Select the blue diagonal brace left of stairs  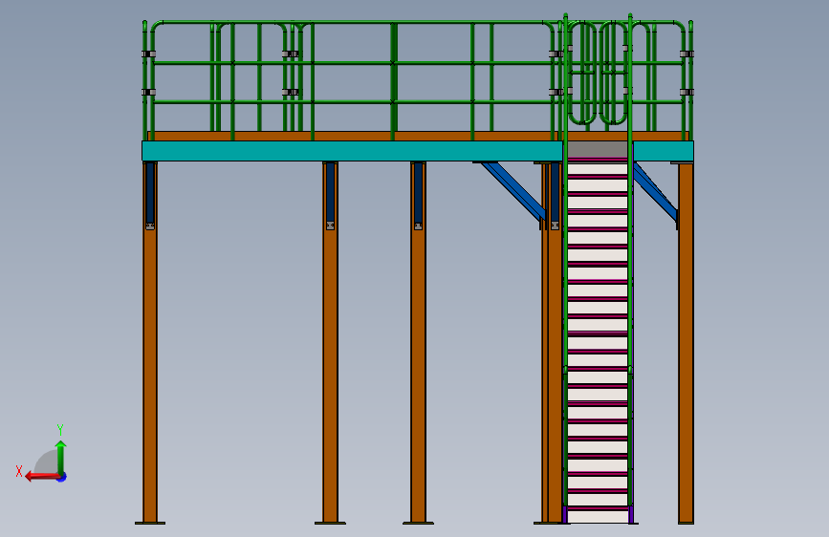(513, 190)
